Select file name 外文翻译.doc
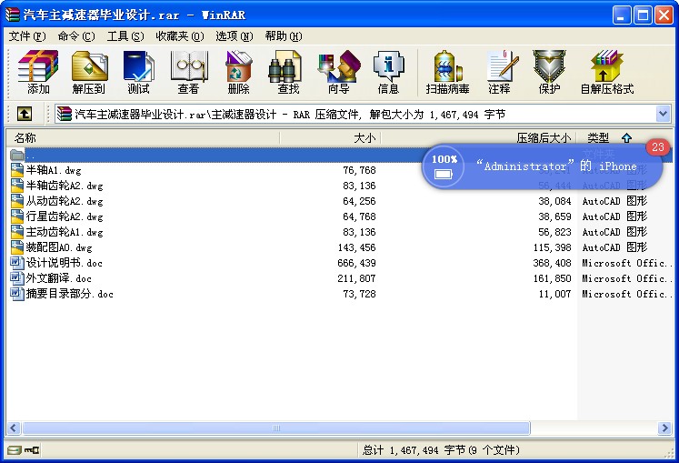The width and height of the screenshot is (679, 463). pyautogui.click(x=59, y=278)
